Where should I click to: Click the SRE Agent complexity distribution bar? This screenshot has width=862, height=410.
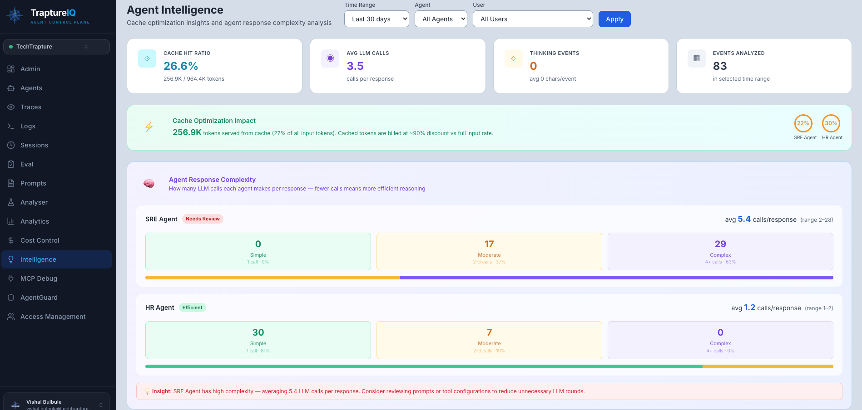(489, 277)
